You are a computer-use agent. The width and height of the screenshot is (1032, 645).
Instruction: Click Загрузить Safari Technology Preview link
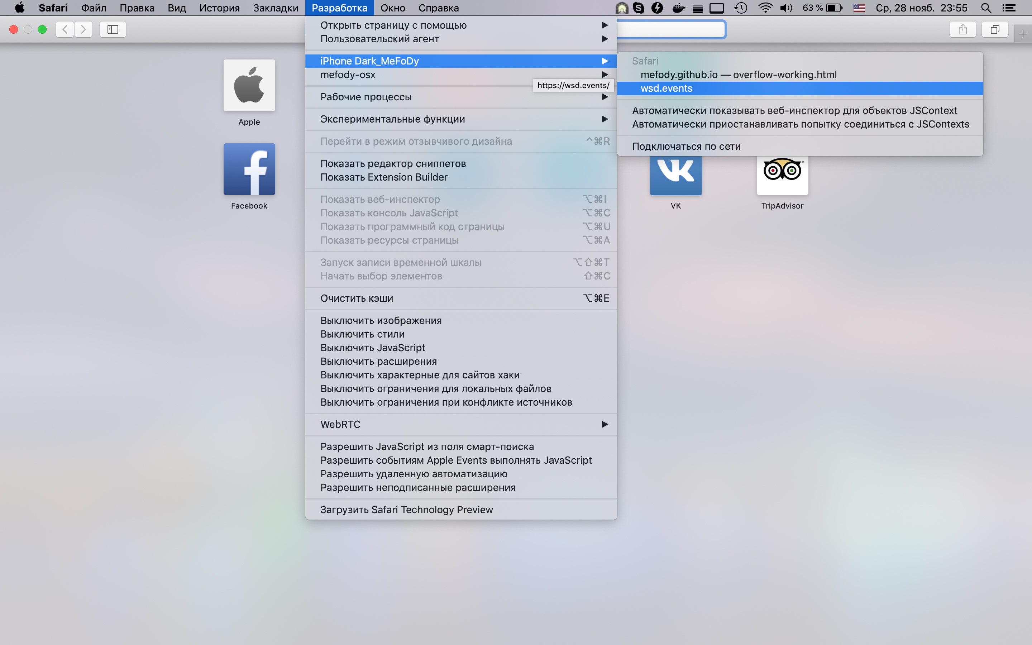[x=406, y=509]
